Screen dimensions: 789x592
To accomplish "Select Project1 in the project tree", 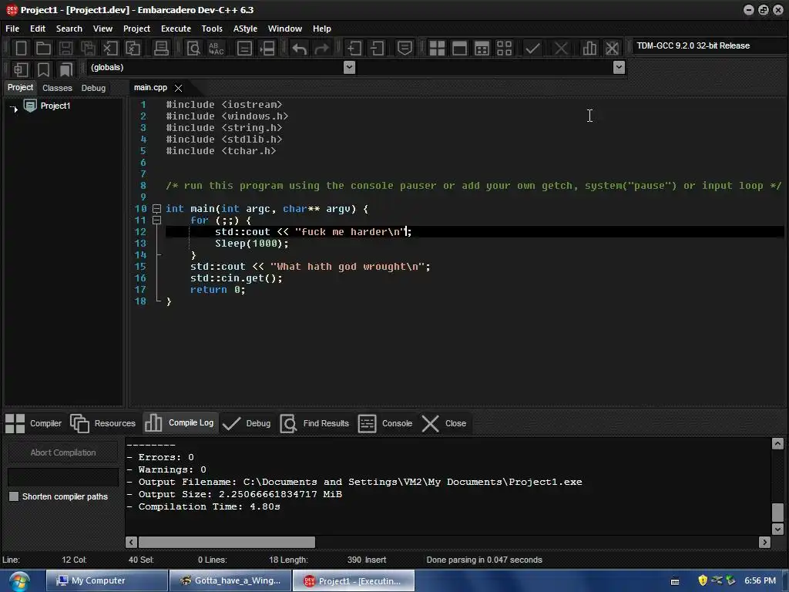I will tap(55, 106).
